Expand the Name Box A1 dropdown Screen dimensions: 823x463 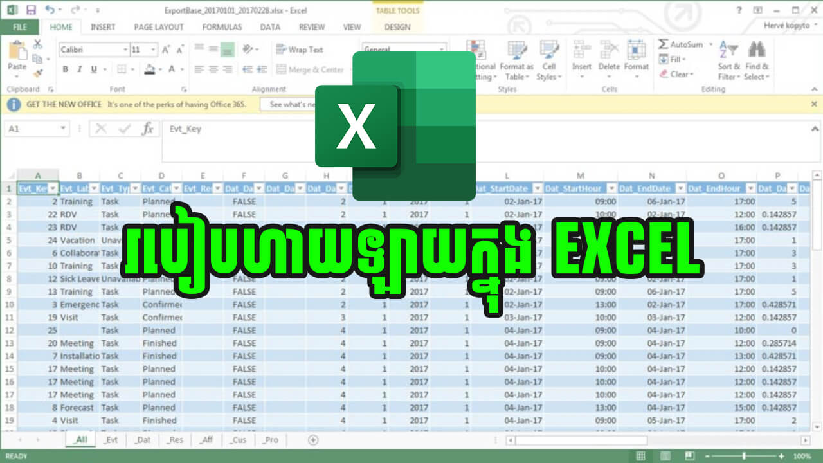(63, 129)
